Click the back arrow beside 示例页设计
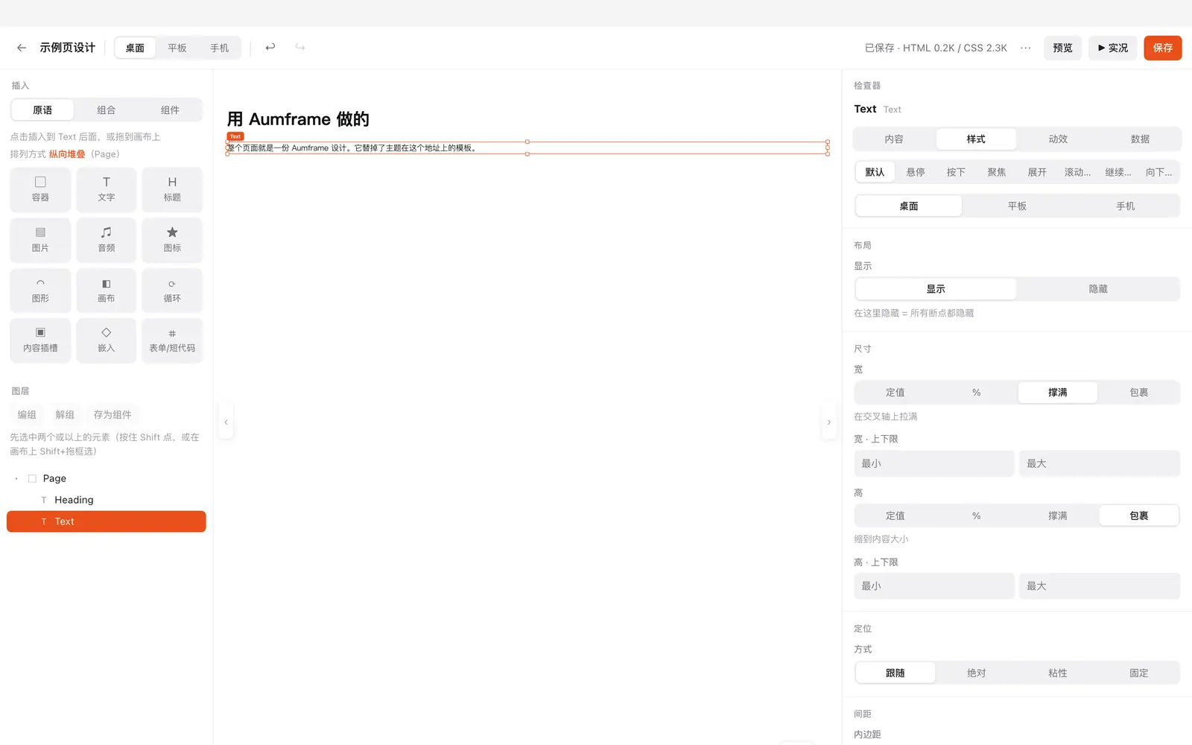The width and height of the screenshot is (1192, 745). click(22, 48)
